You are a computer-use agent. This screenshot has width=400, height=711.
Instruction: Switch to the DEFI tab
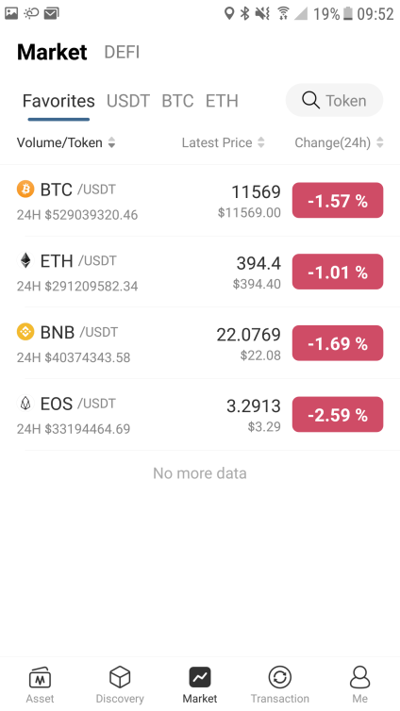click(x=122, y=52)
